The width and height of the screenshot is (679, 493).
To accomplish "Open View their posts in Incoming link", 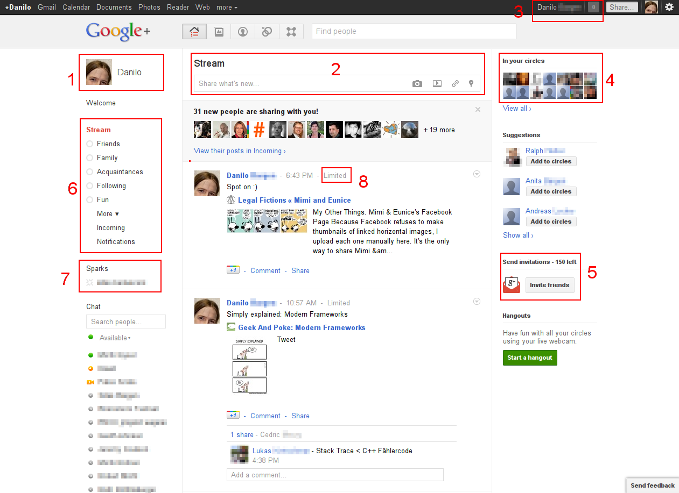I will point(240,151).
